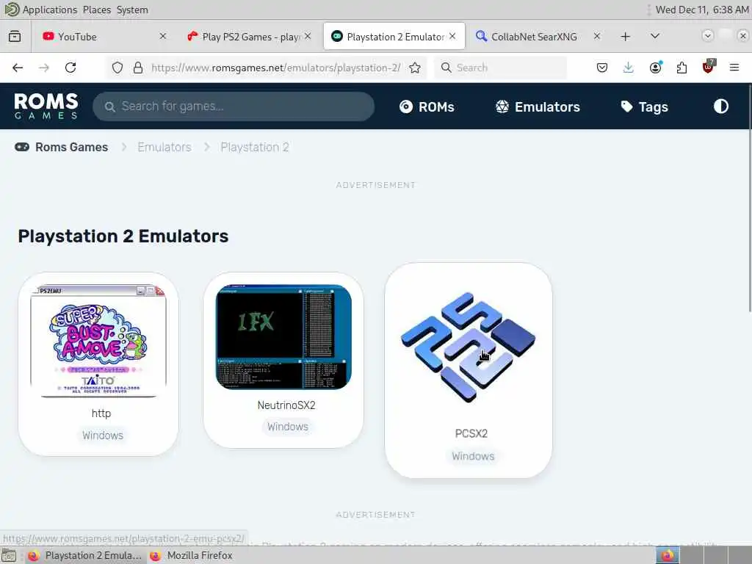This screenshot has width=752, height=564.
Task: Switch to Mozilla Firefox taskbar window
Action: point(191,555)
